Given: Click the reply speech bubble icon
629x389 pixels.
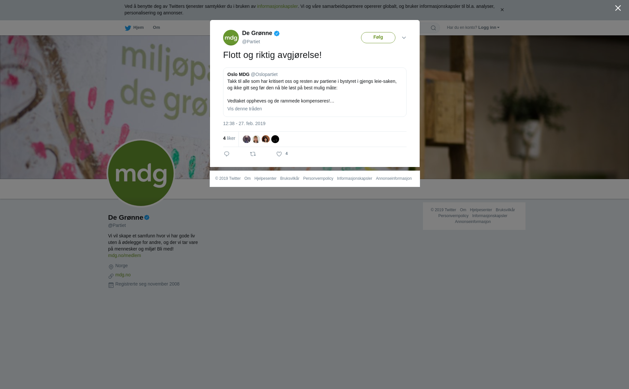Looking at the screenshot, I should [x=227, y=154].
